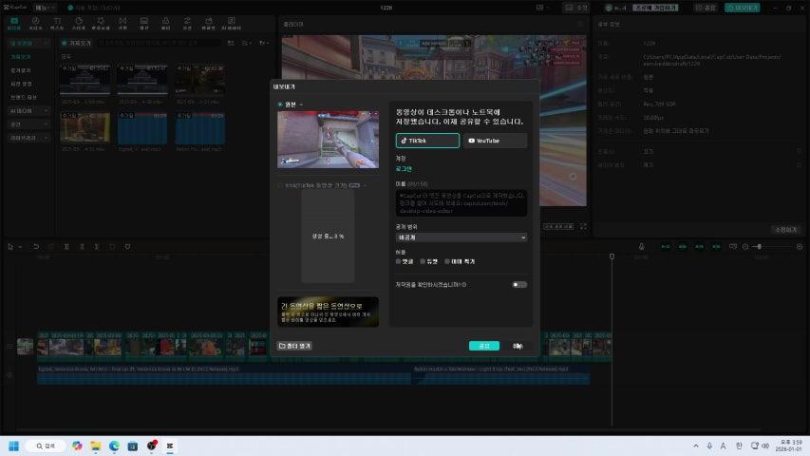Click the Open Folder button
The image size is (810, 456).
click(x=295, y=346)
